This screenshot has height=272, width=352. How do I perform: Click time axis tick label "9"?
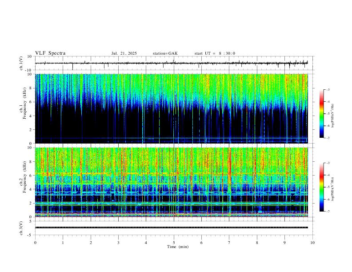click(x=284, y=243)
